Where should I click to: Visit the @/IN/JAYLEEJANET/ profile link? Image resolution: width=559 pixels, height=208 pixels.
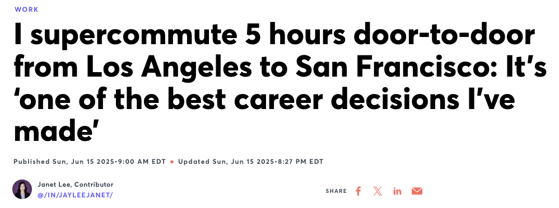click(x=75, y=195)
